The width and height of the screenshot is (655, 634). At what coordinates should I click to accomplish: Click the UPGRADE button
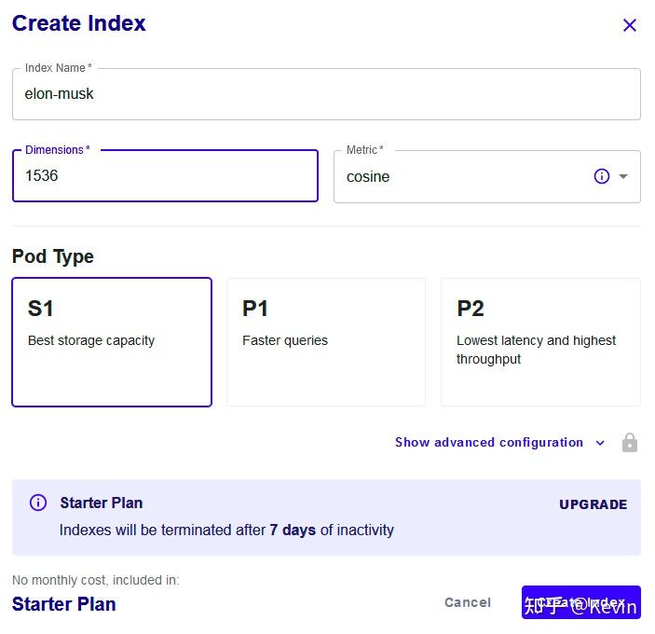(x=593, y=504)
